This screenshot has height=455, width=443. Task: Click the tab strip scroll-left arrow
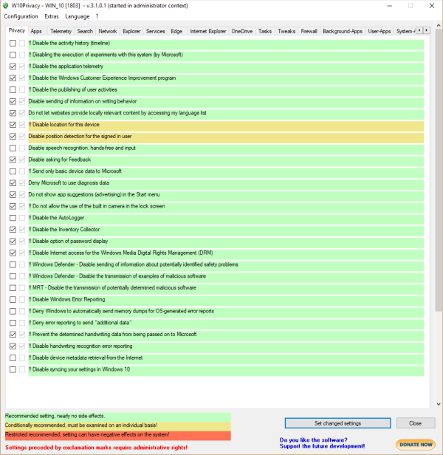coord(419,30)
